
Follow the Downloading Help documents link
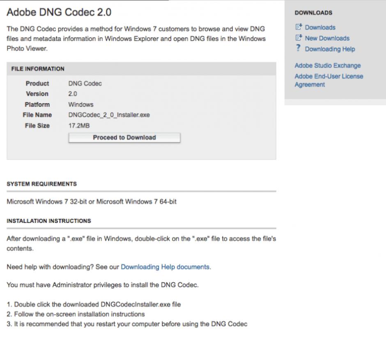pos(165,267)
